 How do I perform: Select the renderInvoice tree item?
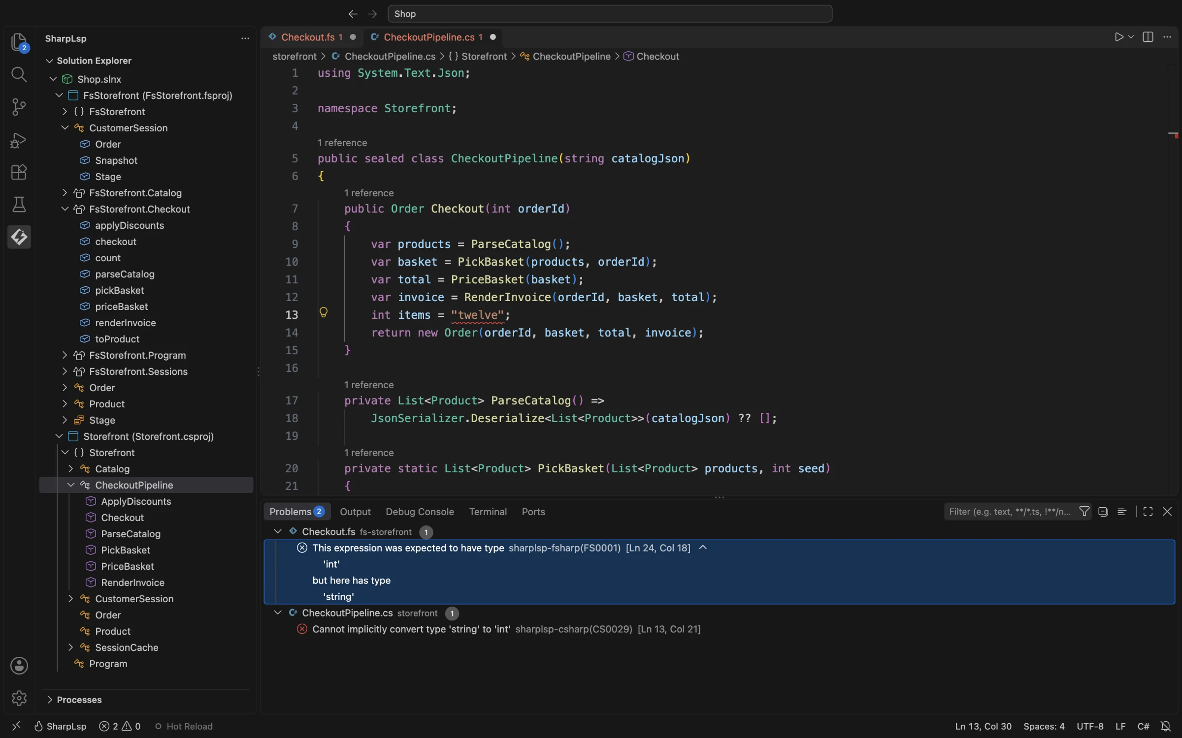[125, 323]
